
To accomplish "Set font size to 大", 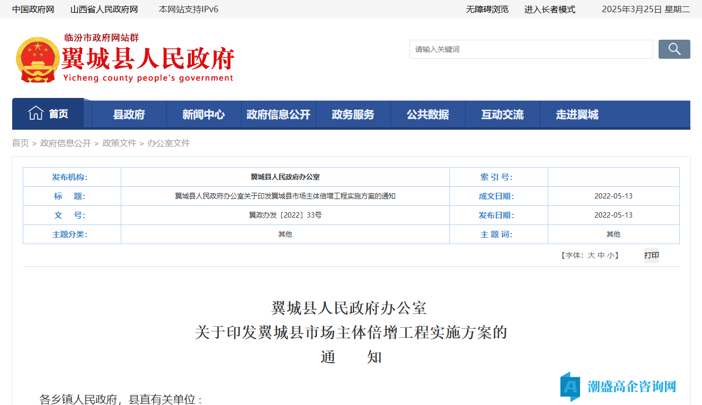I will [591, 255].
